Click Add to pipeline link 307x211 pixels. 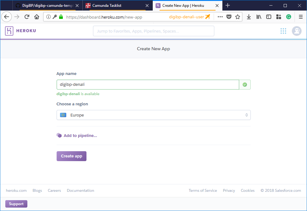coord(80,135)
